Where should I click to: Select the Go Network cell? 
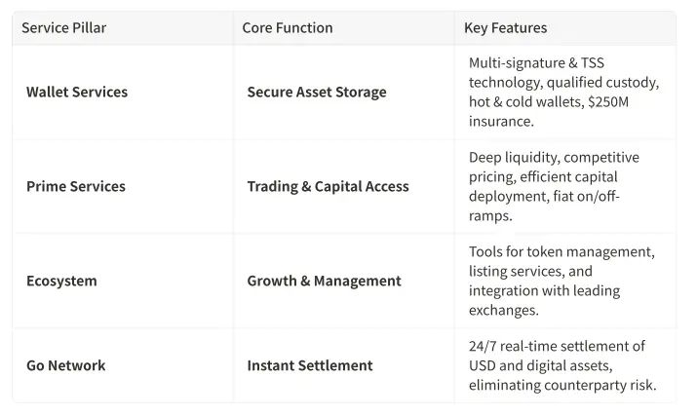(x=66, y=365)
